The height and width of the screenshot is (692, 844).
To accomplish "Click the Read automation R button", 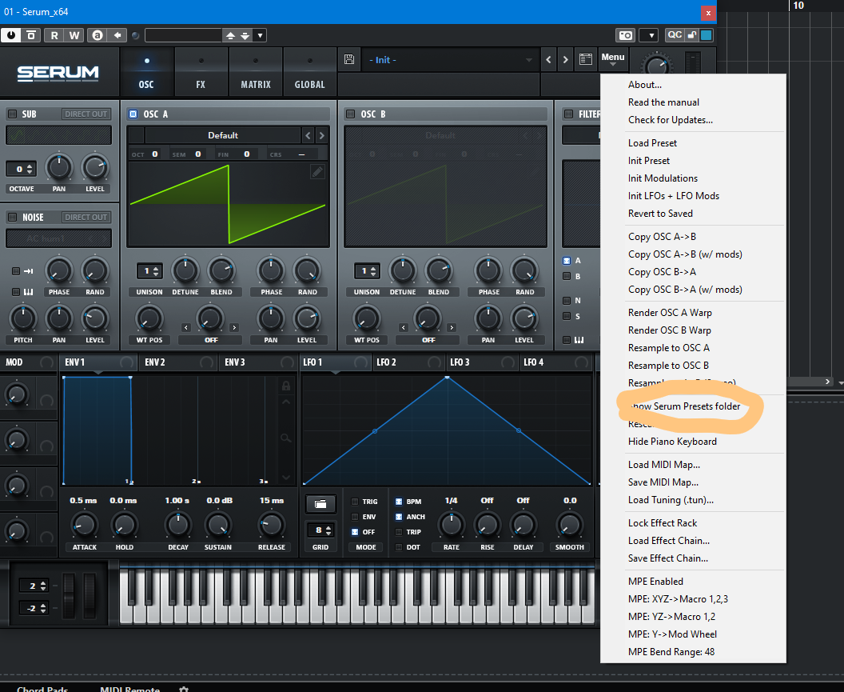I will click(x=54, y=35).
